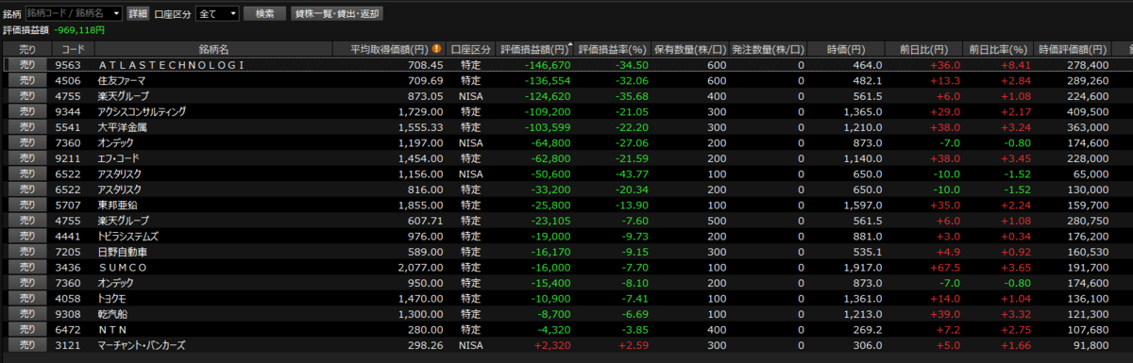Screen dimensions: 1133x363
Task: Sort by 発注数量(株/口) column header
Action: [x=769, y=48]
